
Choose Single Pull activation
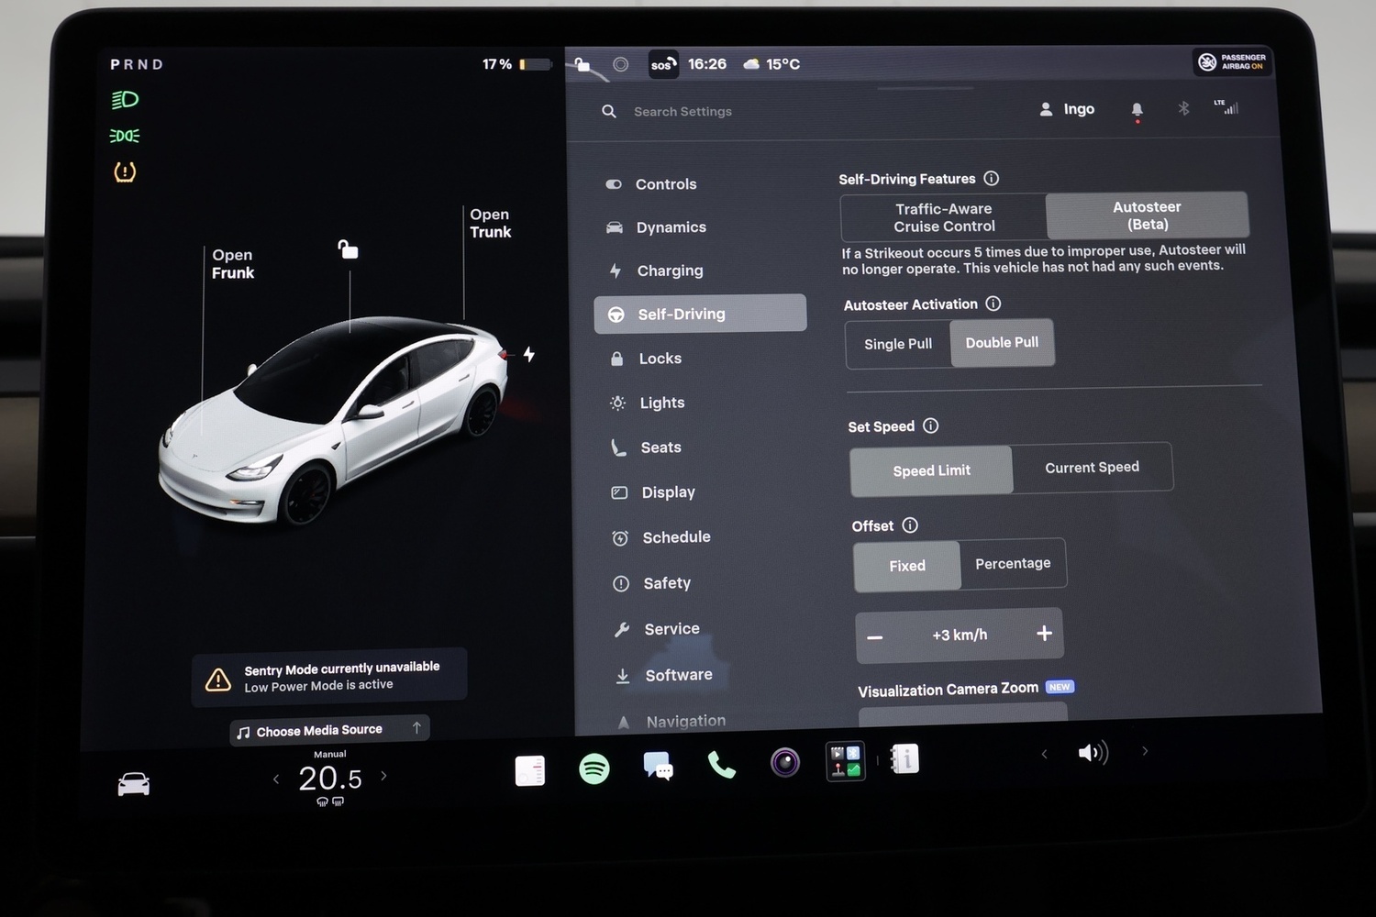(x=898, y=344)
